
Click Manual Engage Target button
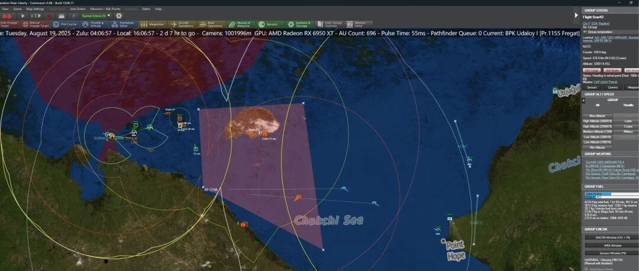tap(34, 24)
